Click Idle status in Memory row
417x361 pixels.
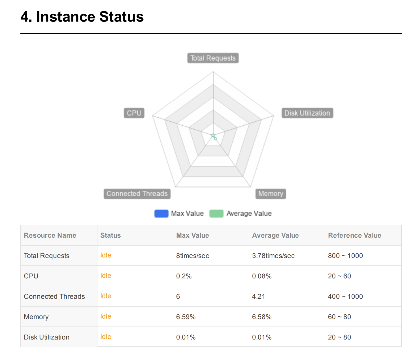coord(106,316)
